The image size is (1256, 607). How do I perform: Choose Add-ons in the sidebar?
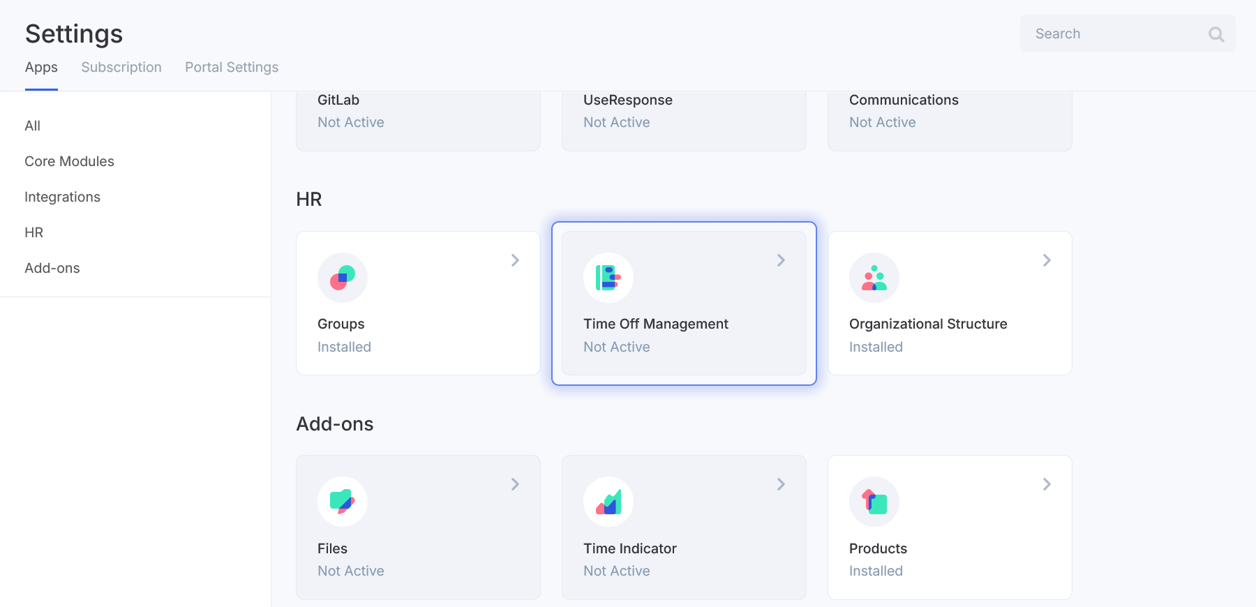click(x=52, y=268)
